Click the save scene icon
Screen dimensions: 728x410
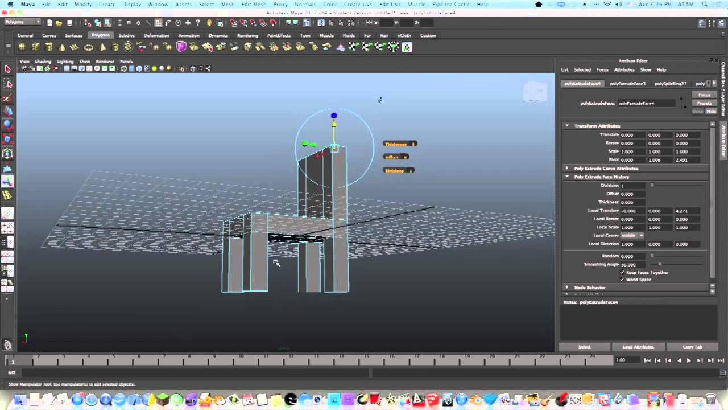(69, 23)
